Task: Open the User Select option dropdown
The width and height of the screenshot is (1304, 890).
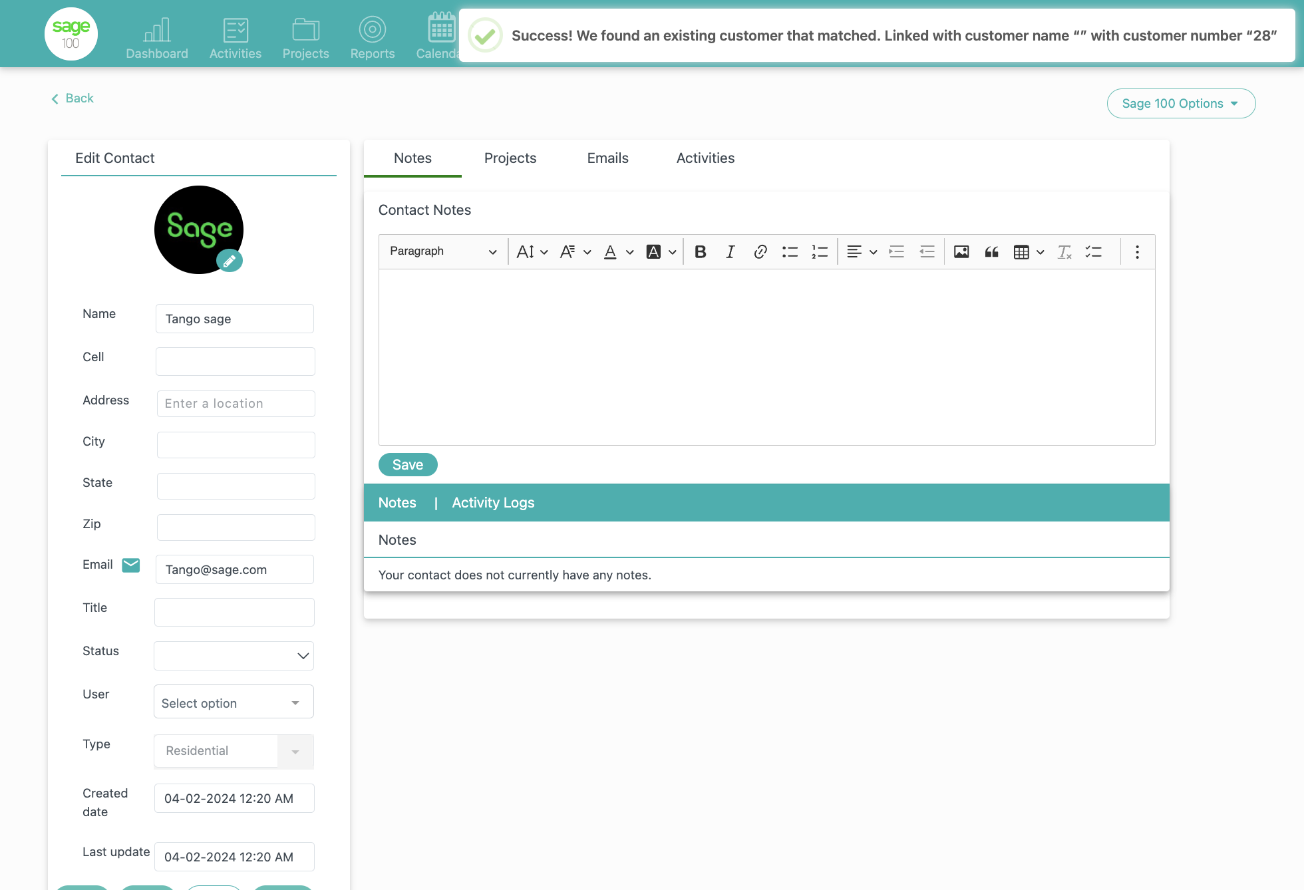Action: pos(234,702)
